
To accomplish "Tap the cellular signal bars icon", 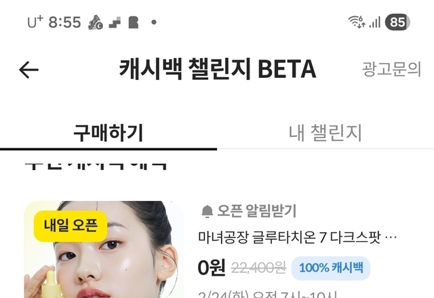I will 375,22.
